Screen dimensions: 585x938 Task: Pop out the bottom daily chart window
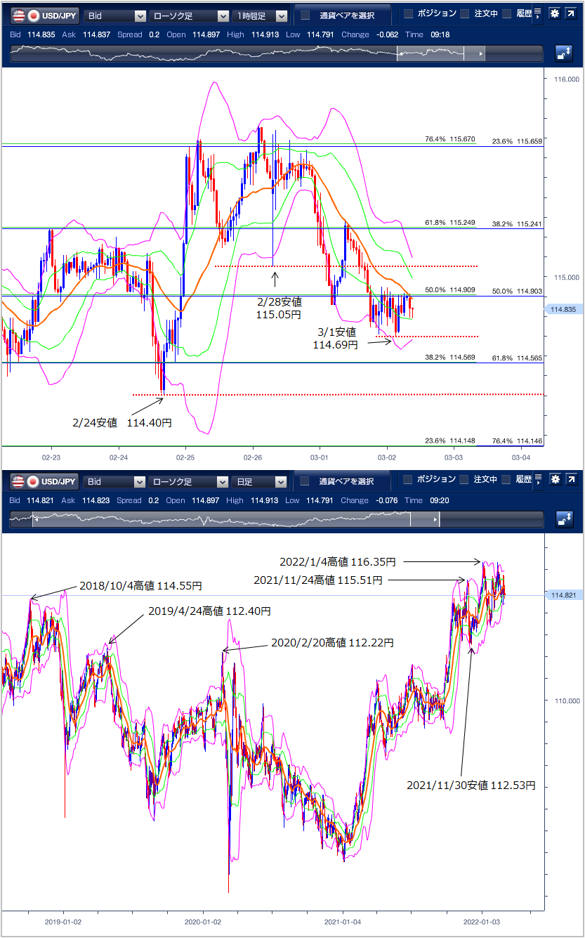click(572, 481)
